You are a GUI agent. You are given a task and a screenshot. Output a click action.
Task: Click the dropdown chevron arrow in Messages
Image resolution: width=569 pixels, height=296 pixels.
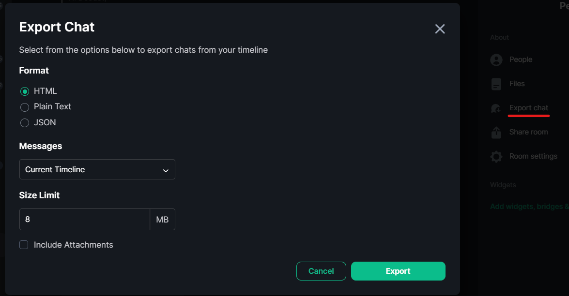click(166, 170)
